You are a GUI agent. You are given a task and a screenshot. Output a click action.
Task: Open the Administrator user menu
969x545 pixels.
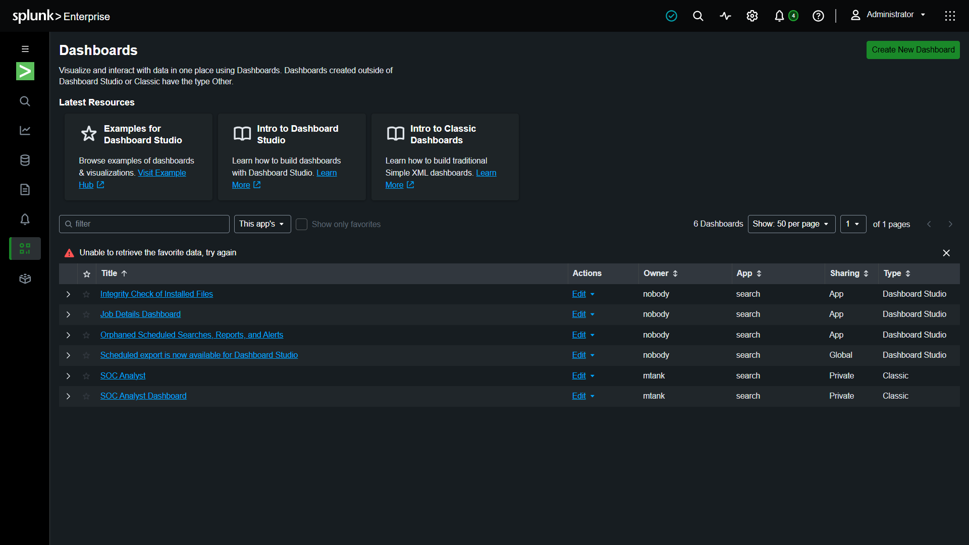(888, 15)
